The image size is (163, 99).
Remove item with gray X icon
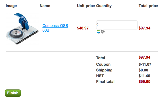(103, 32)
